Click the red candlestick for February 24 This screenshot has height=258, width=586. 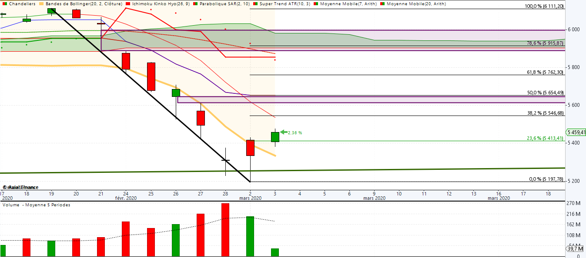coord(126,61)
